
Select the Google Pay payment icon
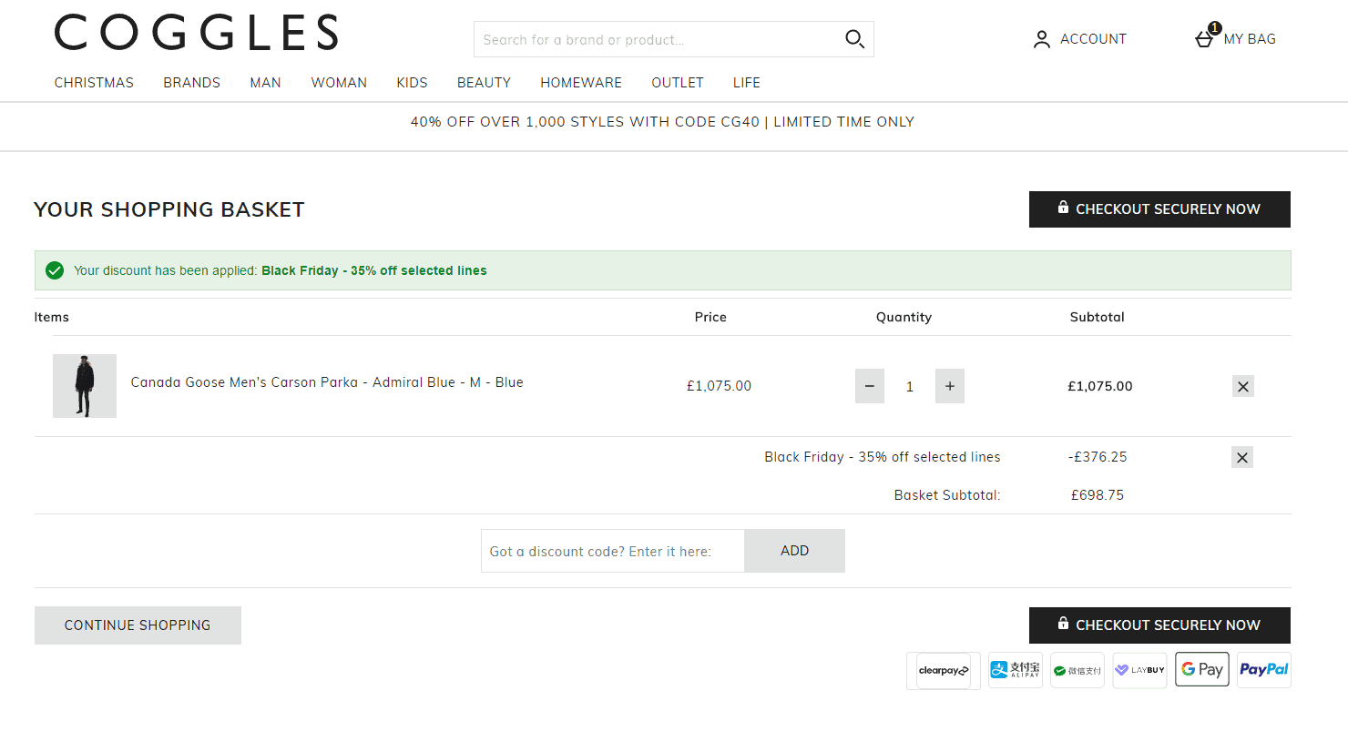point(1202,669)
